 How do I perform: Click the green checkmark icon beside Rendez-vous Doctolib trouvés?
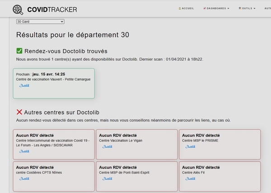coord(19,51)
